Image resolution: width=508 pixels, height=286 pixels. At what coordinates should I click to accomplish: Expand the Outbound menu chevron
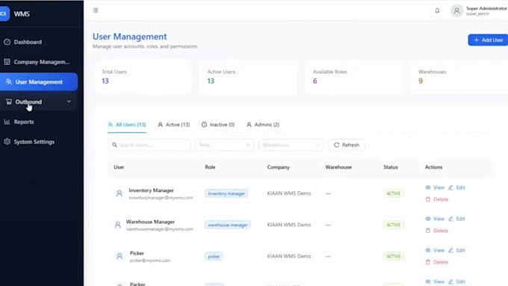pos(69,102)
